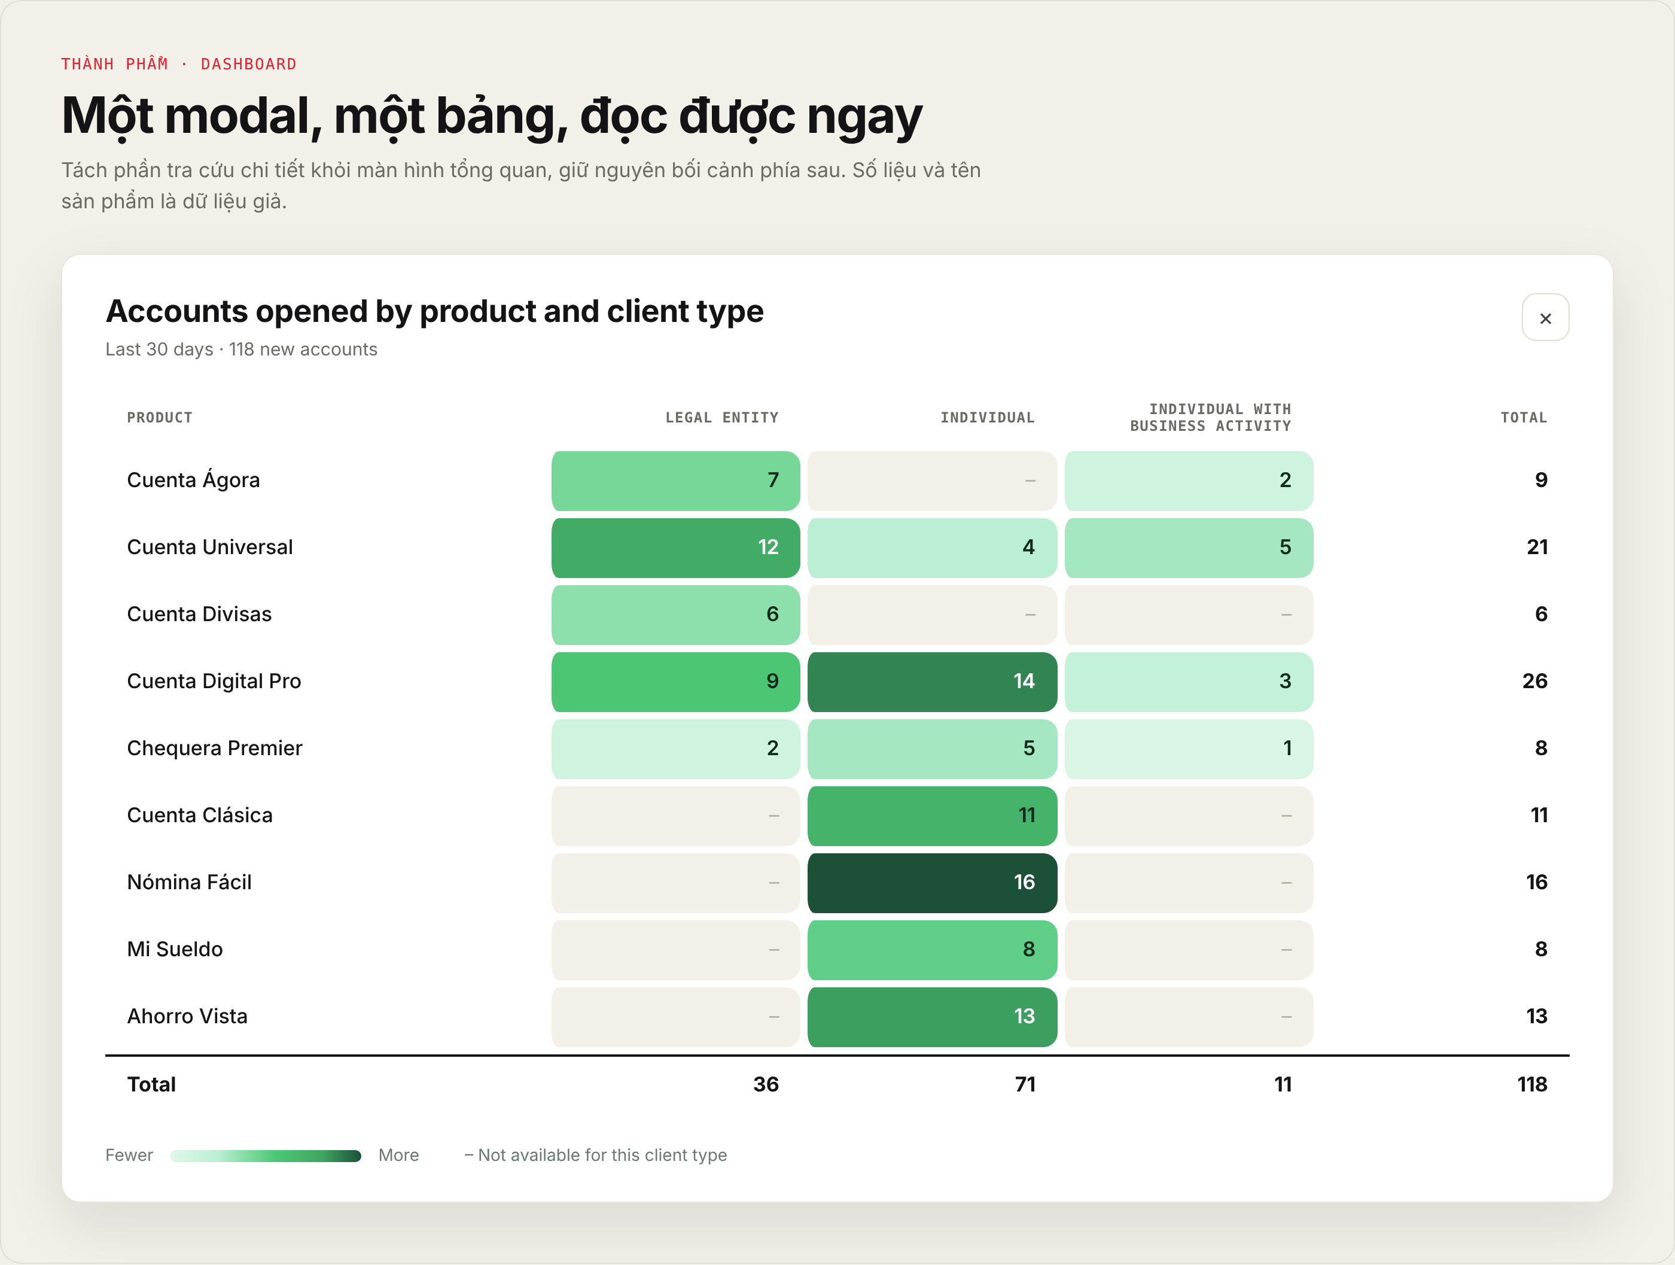Click Cuenta Universal row total 21
Viewport: 1675px width, 1265px height.
pyautogui.click(x=1536, y=548)
